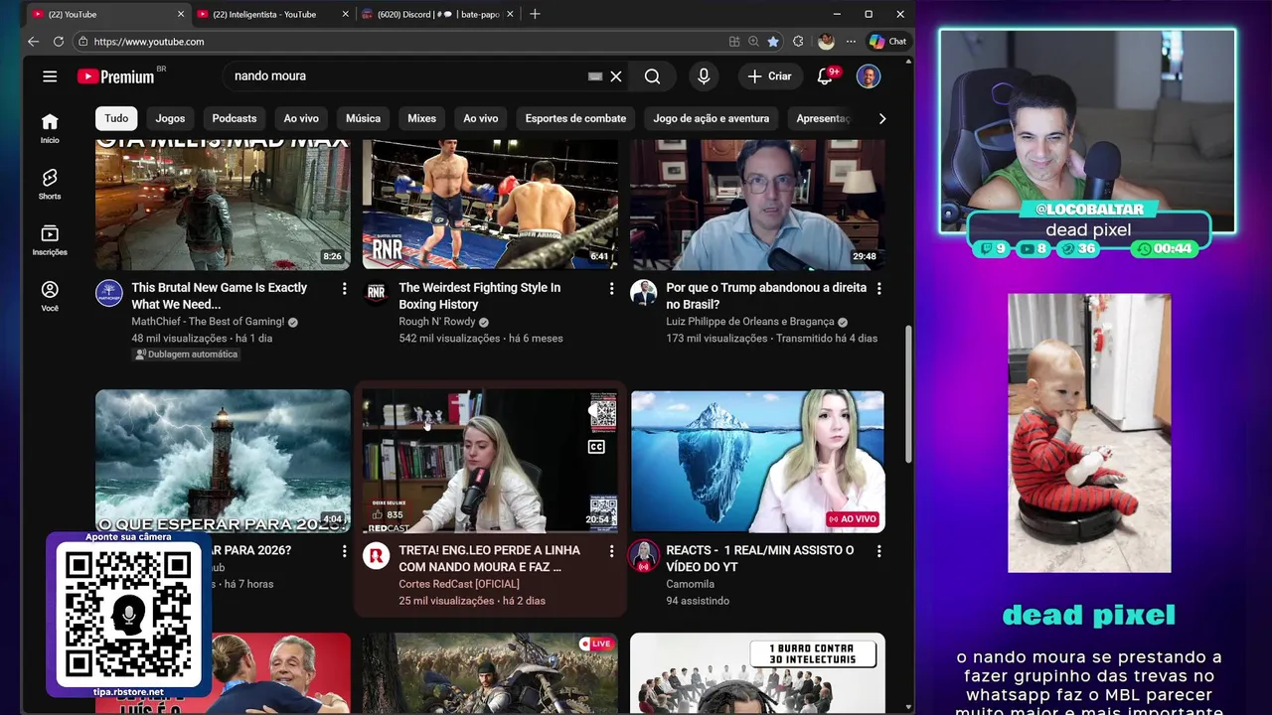The height and width of the screenshot is (715, 1272).
Task: Select the Esportes de combate chip
Action: tap(575, 118)
